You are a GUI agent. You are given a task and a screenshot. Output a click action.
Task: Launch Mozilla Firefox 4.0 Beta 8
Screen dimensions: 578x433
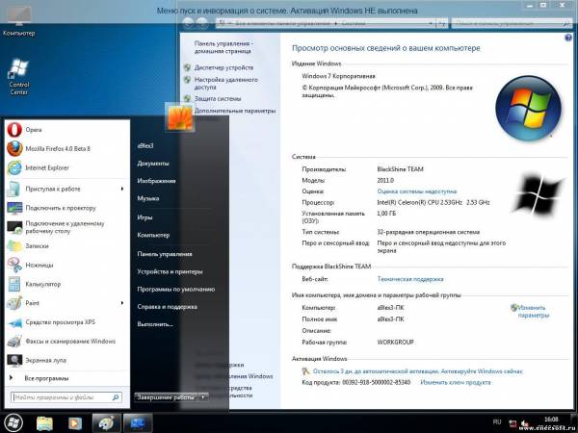click(66, 149)
